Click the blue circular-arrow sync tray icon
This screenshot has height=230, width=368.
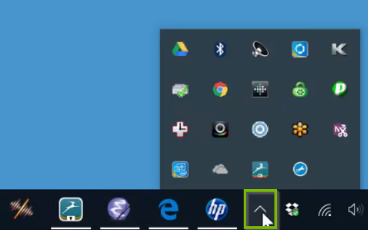tap(300, 49)
